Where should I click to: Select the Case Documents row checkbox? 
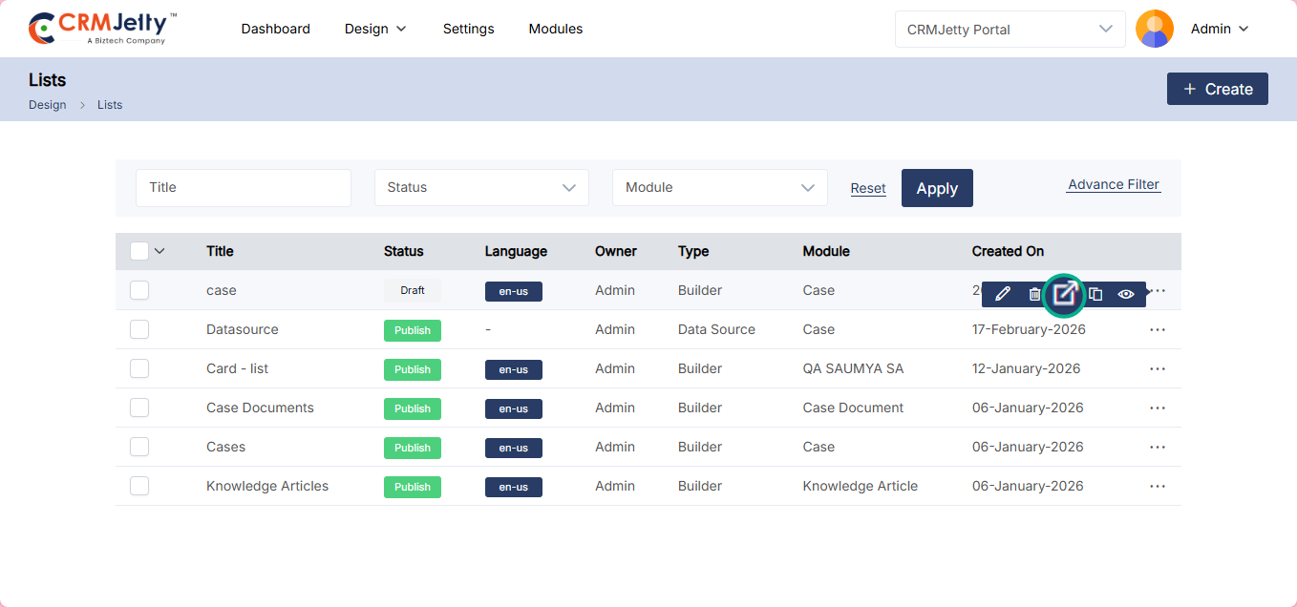pos(139,408)
